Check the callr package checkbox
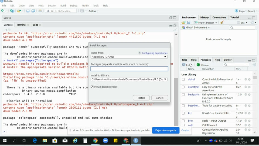Image resolution: width=259 pixels, height=146 pixels. coord(183,125)
